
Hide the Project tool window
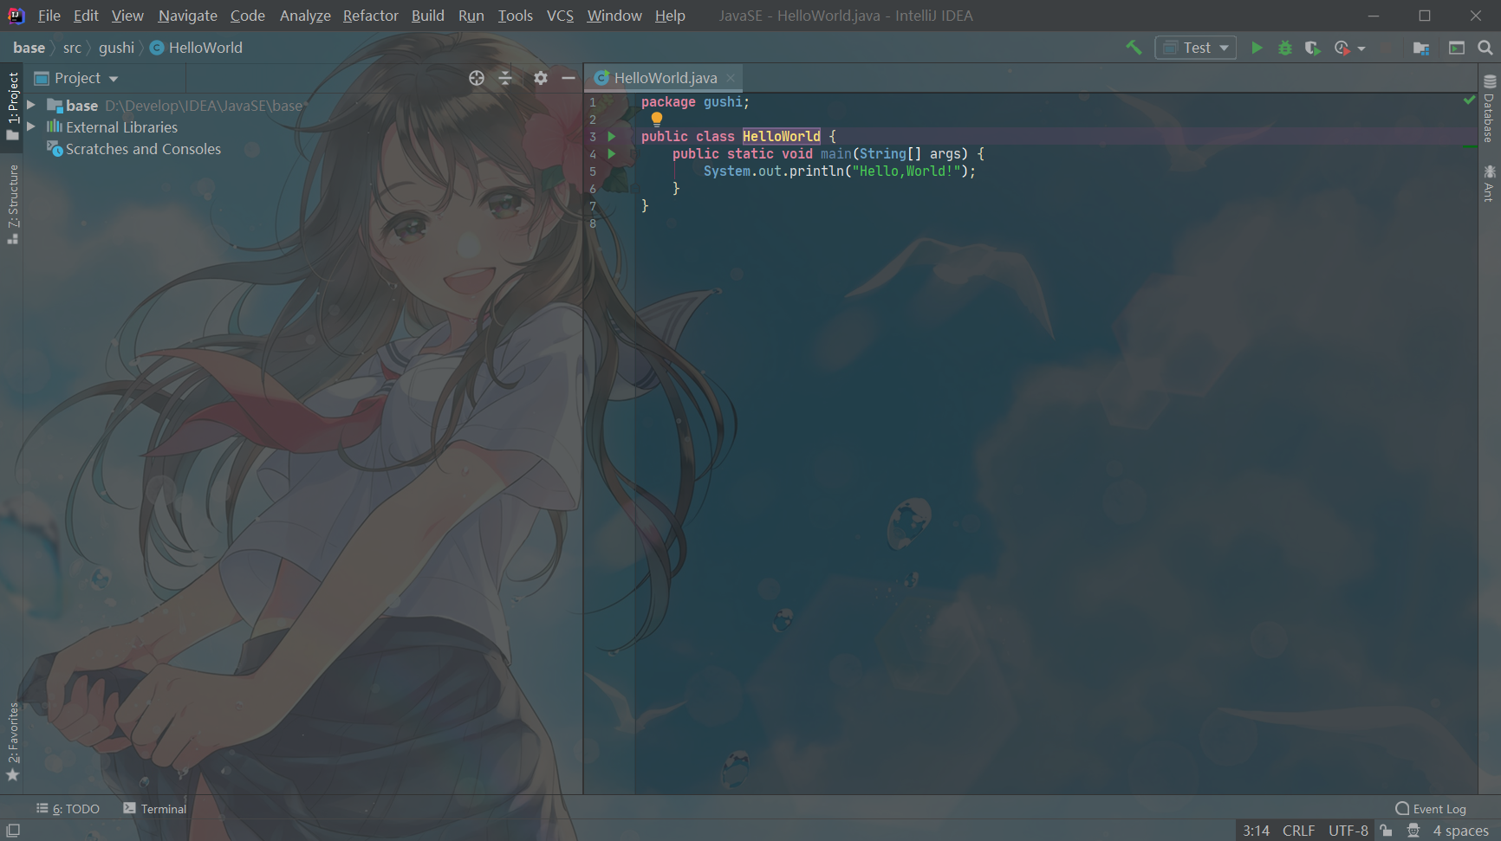click(569, 78)
